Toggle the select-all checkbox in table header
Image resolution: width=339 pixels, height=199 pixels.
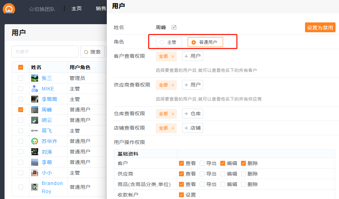point(21,67)
